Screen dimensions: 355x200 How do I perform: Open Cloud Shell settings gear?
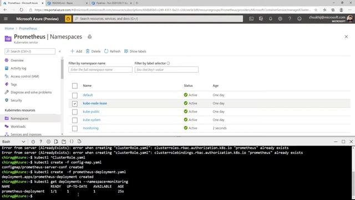[x=48, y=142]
